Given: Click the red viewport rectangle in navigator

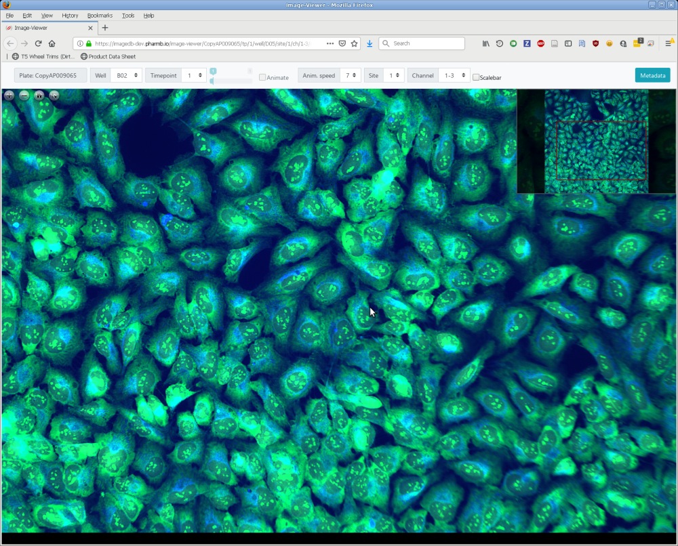Looking at the screenshot, I should [x=601, y=150].
